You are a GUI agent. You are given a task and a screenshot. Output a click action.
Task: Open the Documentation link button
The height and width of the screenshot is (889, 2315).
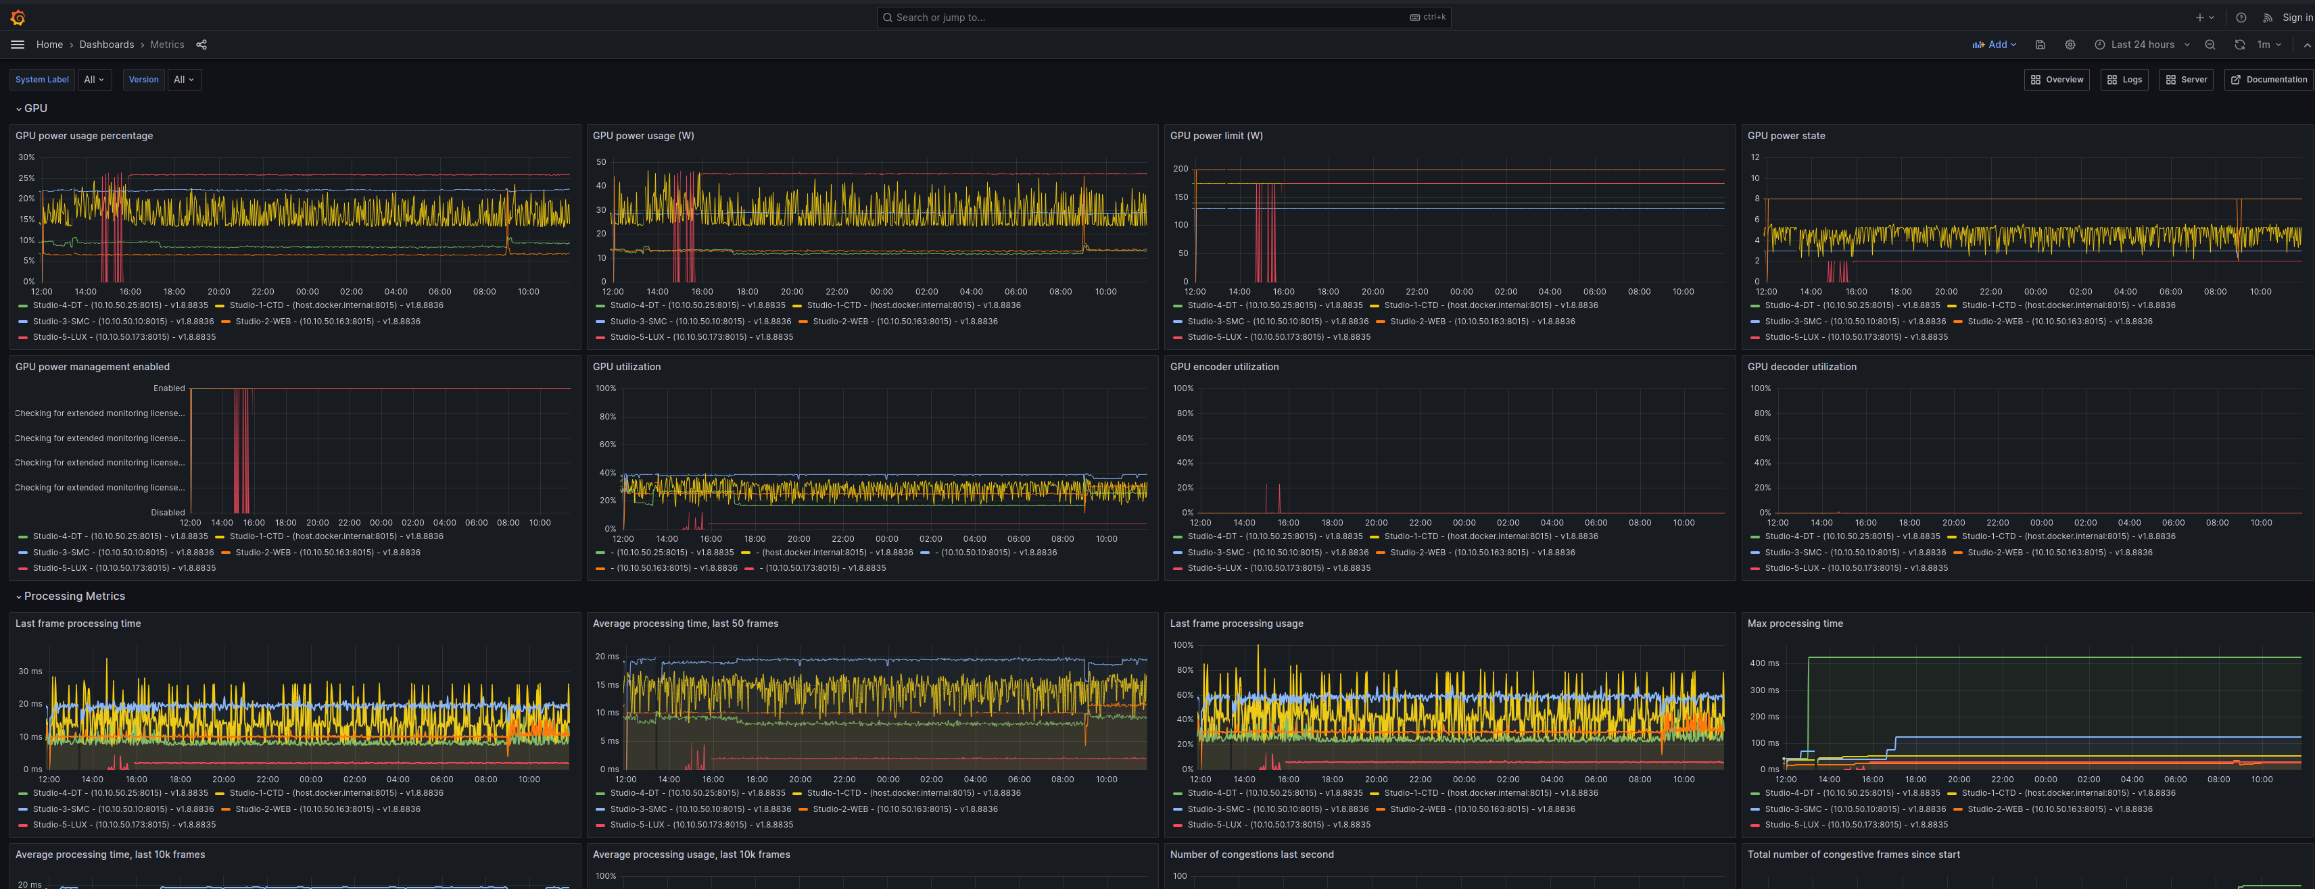[2268, 79]
